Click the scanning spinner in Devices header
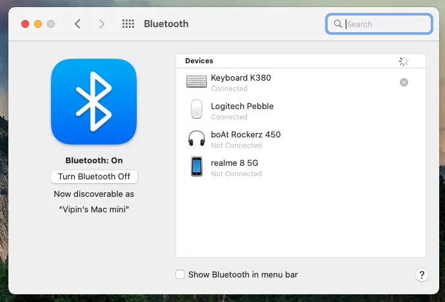 tap(404, 61)
